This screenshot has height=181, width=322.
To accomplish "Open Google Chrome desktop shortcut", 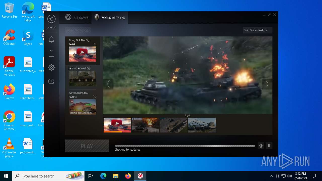I will [9, 121].
